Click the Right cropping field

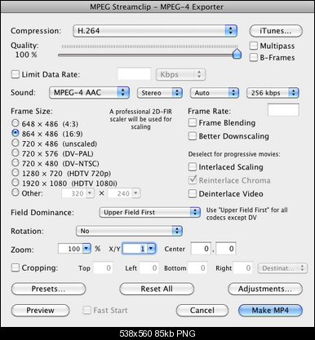click(242, 267)
